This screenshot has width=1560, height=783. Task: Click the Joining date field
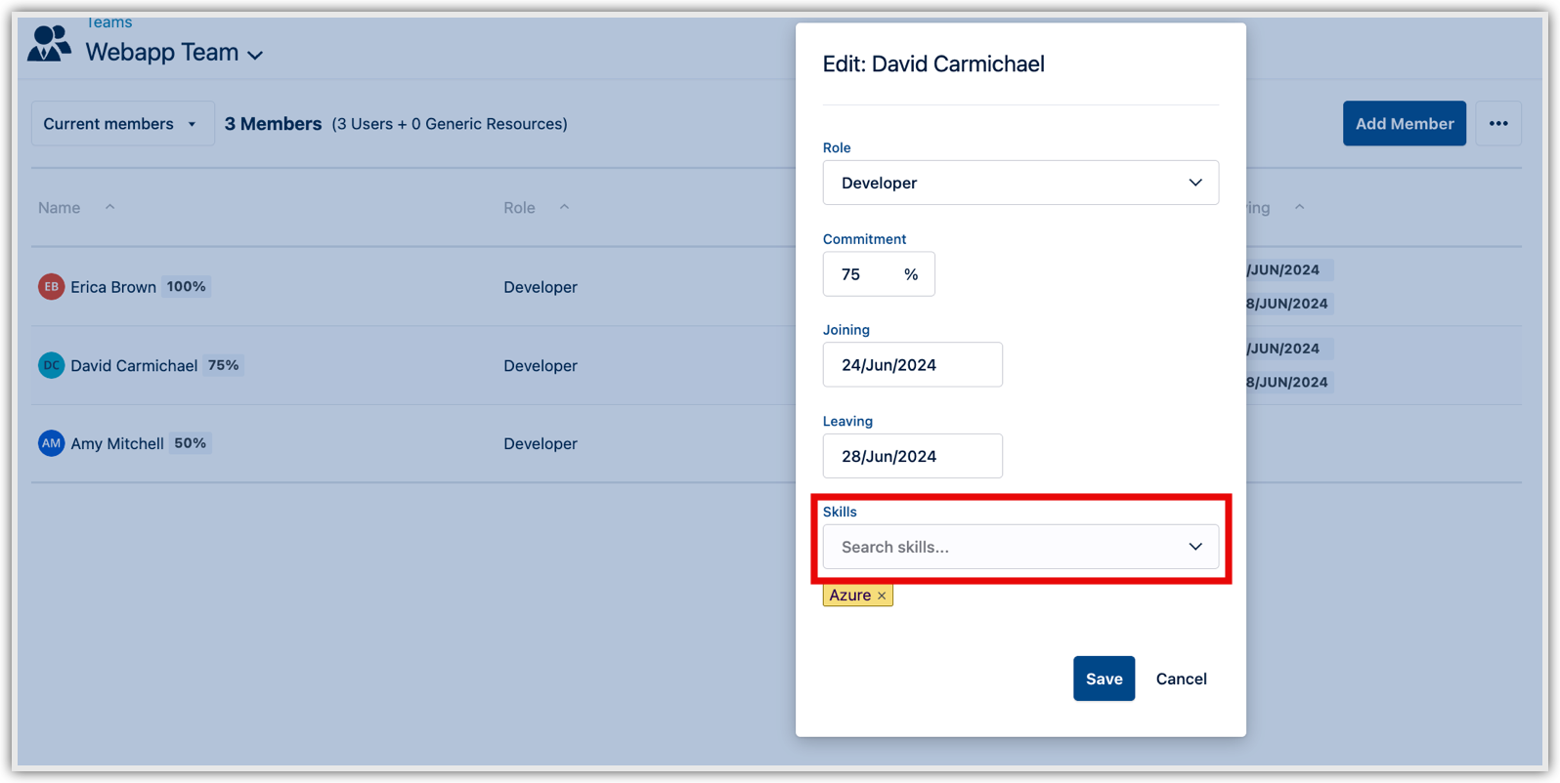coord(912,365)
